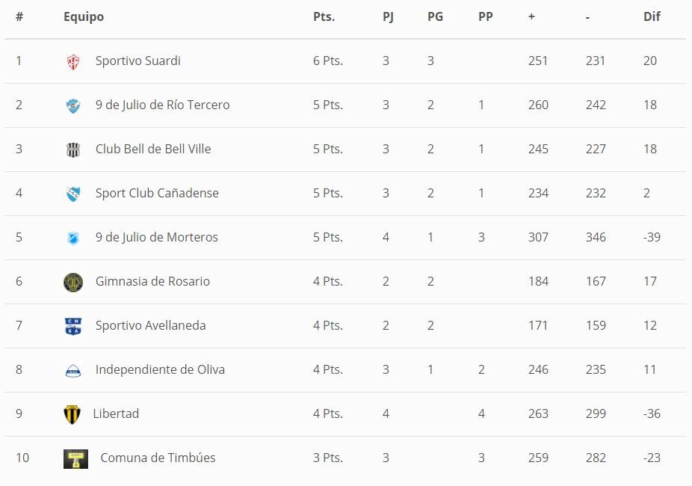Click the Sport Club Cañadense crest

coord(73,194)
